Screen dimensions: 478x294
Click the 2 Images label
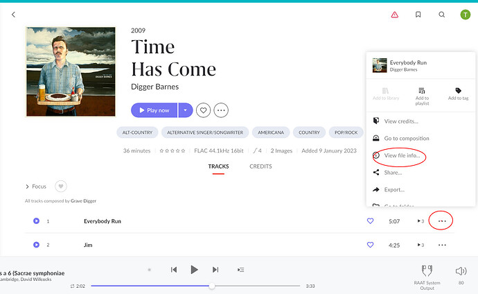point(281,150)
